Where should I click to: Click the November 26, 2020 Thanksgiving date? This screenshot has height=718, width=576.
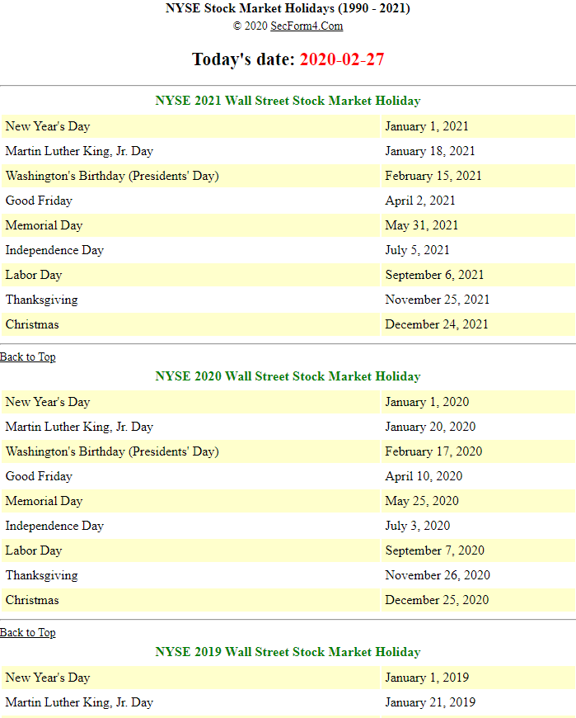coord(438,575)
